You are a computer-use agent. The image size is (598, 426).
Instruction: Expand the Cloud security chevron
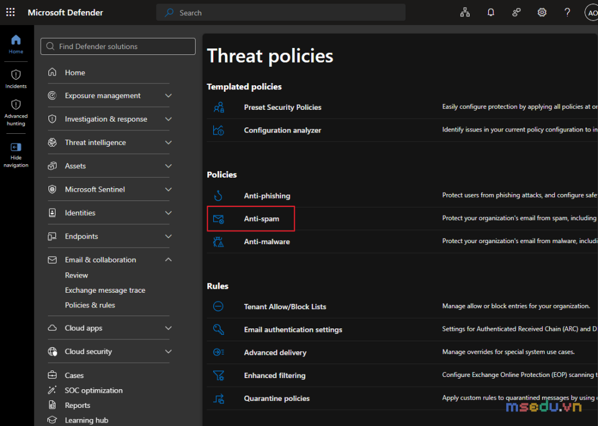[x=168, y=352]
